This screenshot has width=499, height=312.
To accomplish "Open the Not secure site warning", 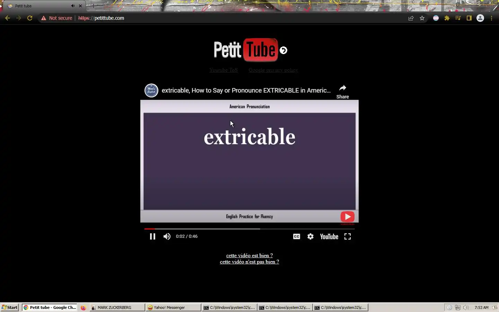I will [x=57, y=18].
